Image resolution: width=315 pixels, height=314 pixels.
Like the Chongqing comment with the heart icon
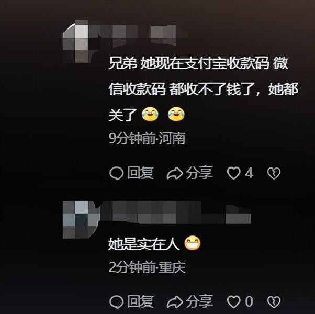(234, 301)
